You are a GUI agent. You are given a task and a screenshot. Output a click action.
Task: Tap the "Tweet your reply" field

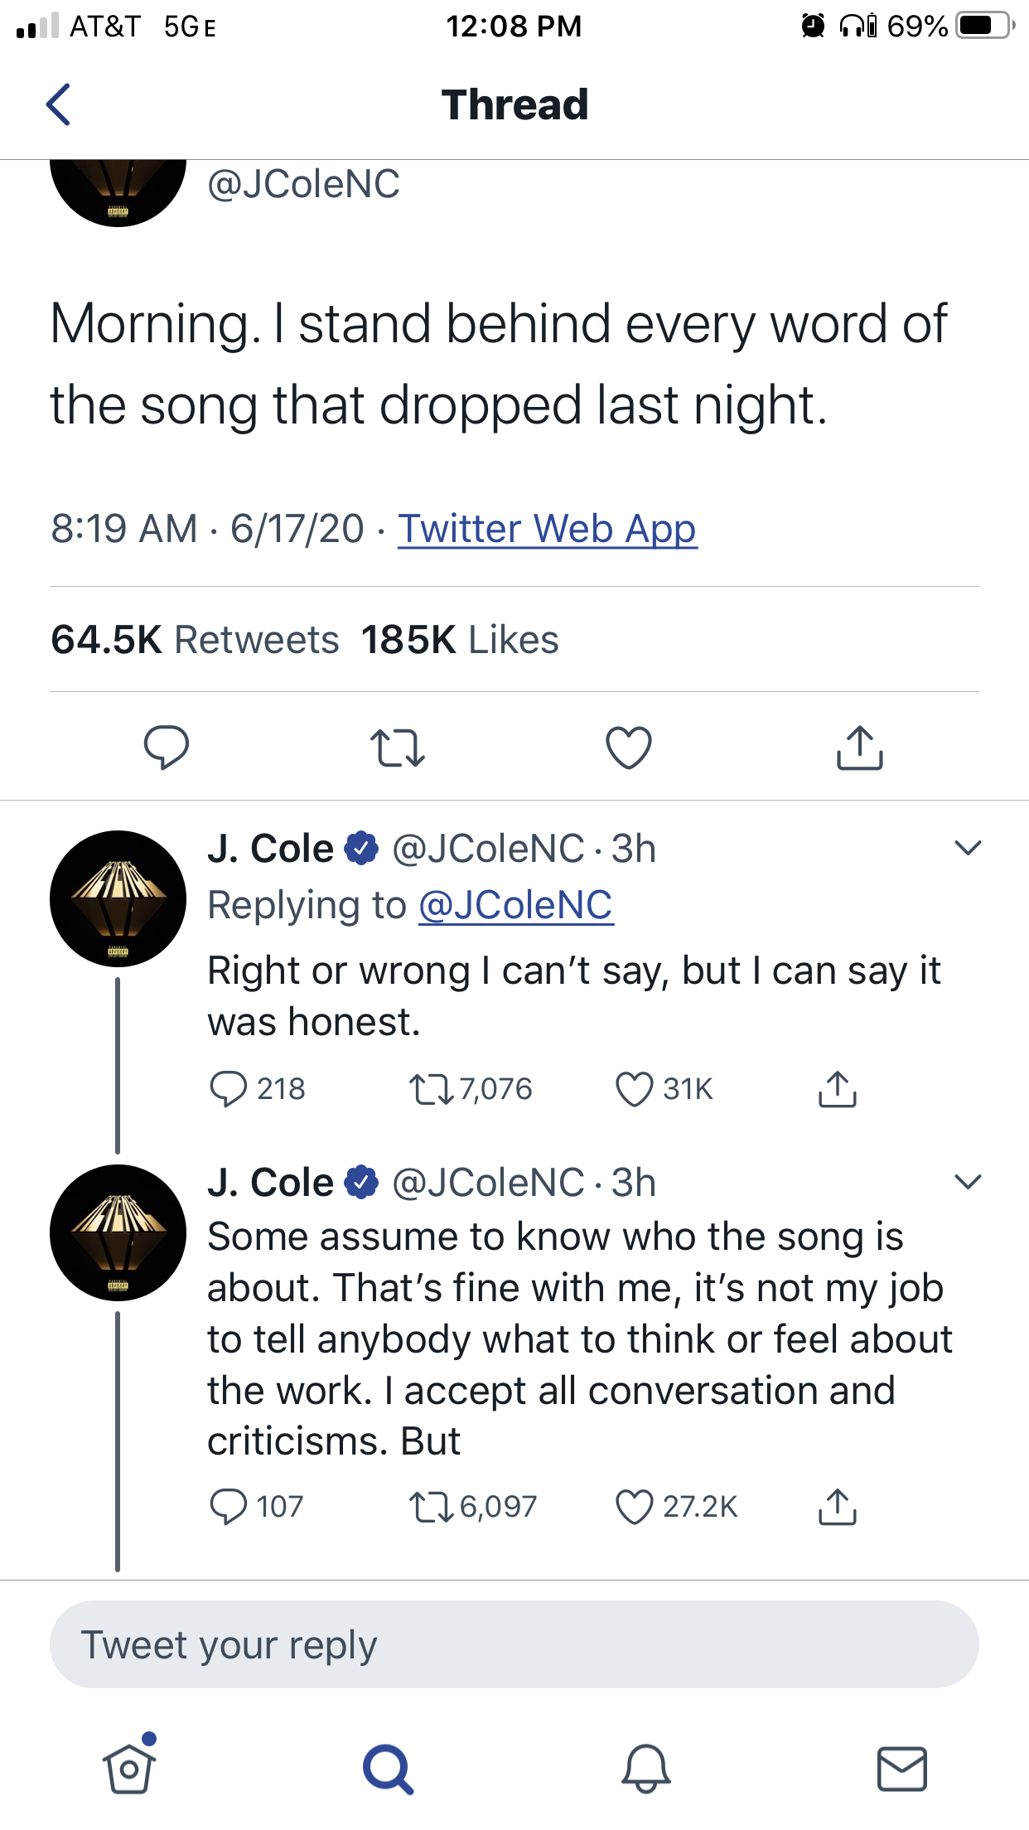tap(514, 1644)
